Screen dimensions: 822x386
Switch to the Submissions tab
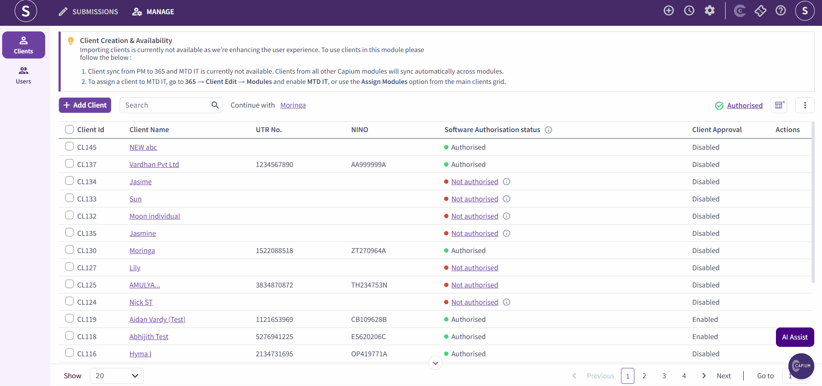point(88,12)
